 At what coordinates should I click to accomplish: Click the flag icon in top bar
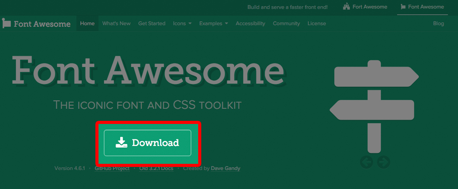click(x=403, y=7)
